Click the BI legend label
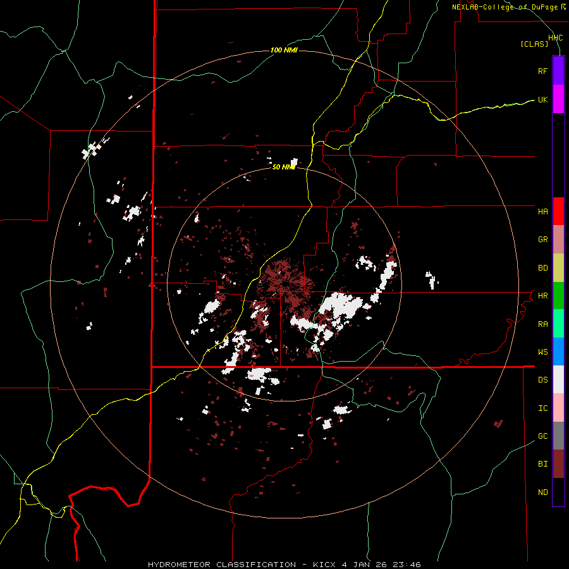The height and width of the screenshot is (569, 569). coord(542,464)
